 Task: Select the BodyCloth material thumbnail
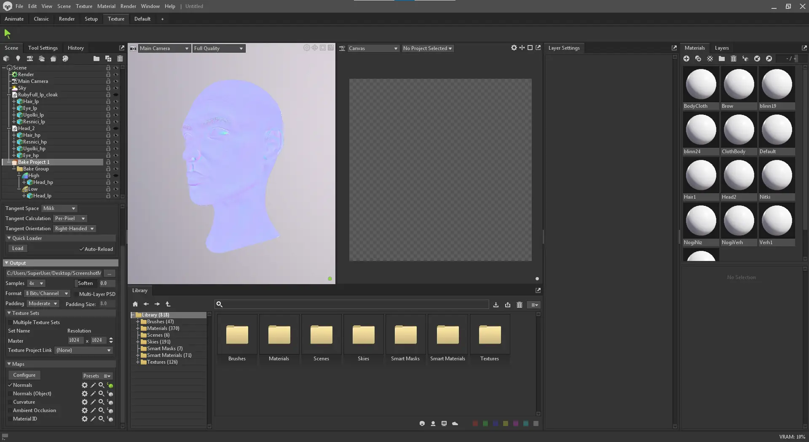point(701,85)
